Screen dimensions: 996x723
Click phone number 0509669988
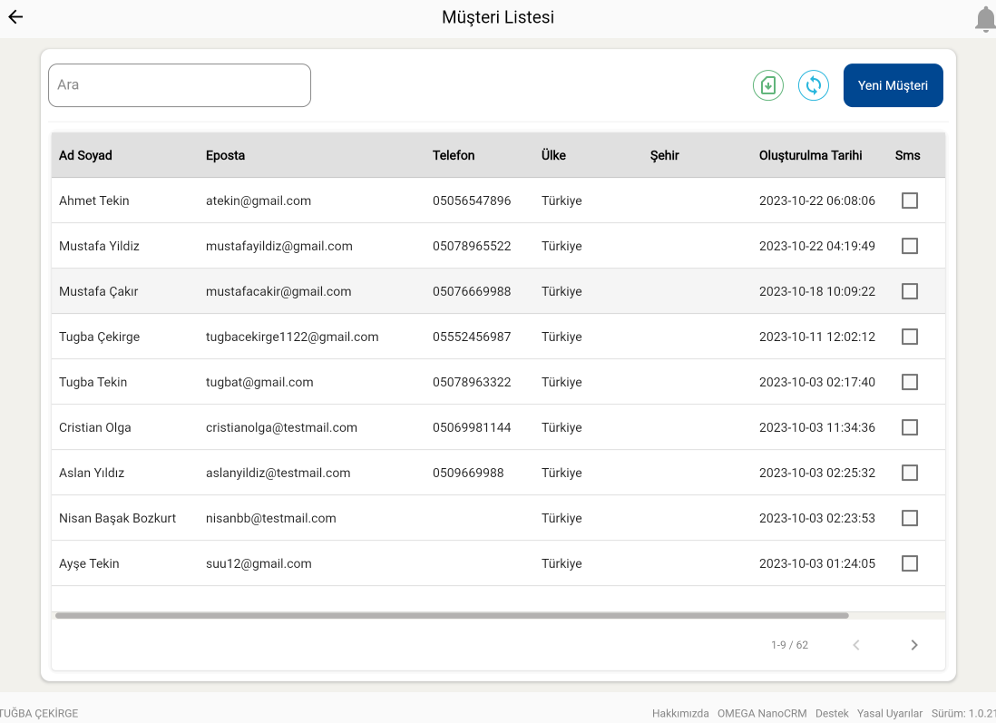pos(468,473)
